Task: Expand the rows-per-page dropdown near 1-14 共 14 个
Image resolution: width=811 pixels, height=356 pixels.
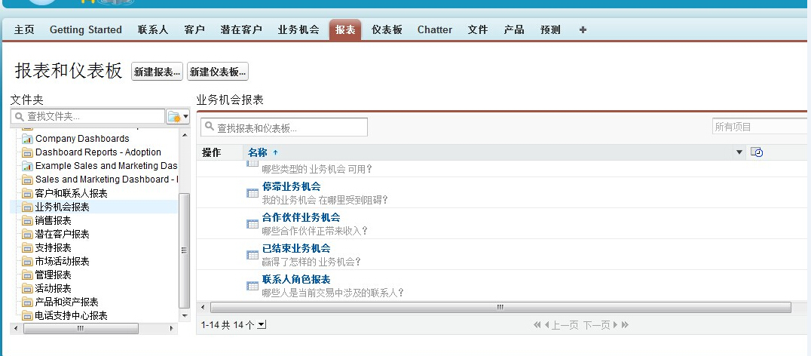Action: click(x=262, y=325)
